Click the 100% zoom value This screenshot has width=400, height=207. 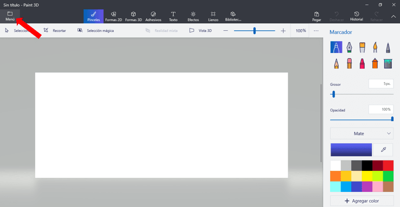click(301, 31)
